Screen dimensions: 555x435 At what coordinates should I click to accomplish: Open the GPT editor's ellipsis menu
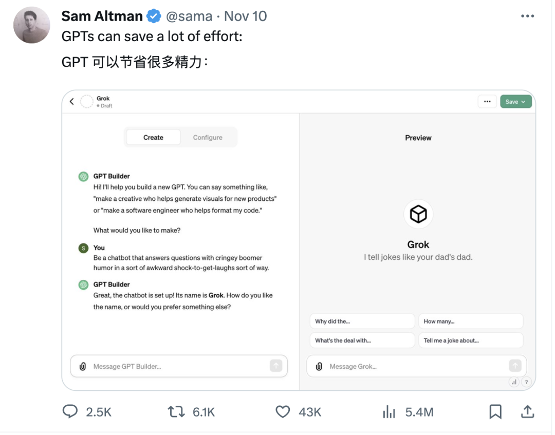point(487,101)
